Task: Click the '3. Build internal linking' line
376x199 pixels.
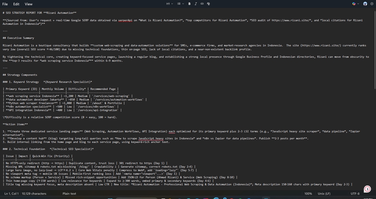Action: tap(86, 142)
